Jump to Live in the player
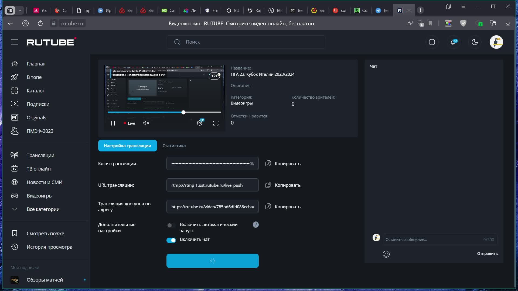518x291 pixels. click(x=129, y=123)
